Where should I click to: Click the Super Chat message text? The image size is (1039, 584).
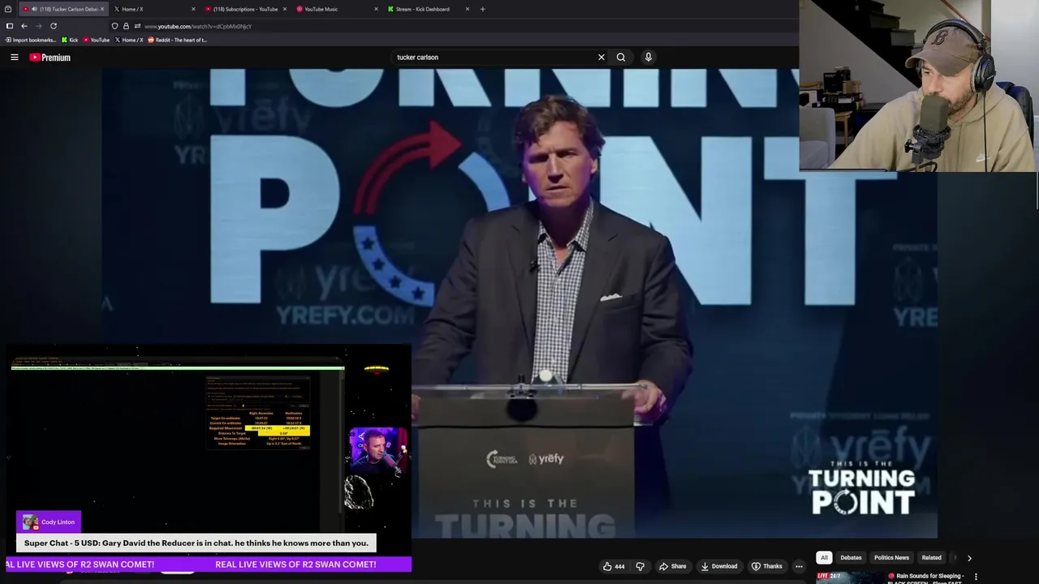(196, 543)
